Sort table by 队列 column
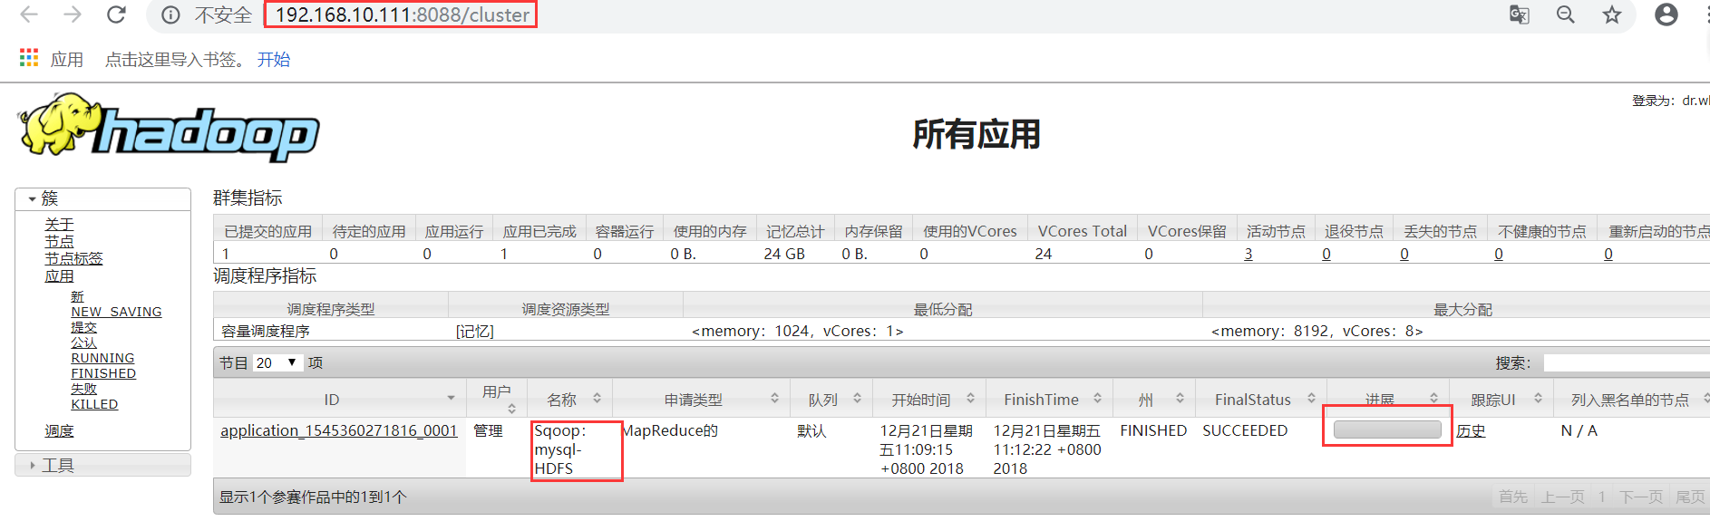The width and height of the screenshot is (1710, 521). pyautogui.click(x=831, y=400)
